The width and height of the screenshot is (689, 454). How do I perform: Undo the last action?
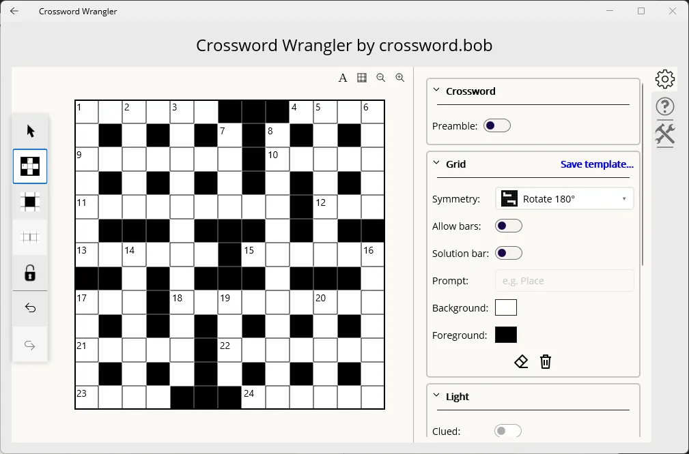coord(30,308)
